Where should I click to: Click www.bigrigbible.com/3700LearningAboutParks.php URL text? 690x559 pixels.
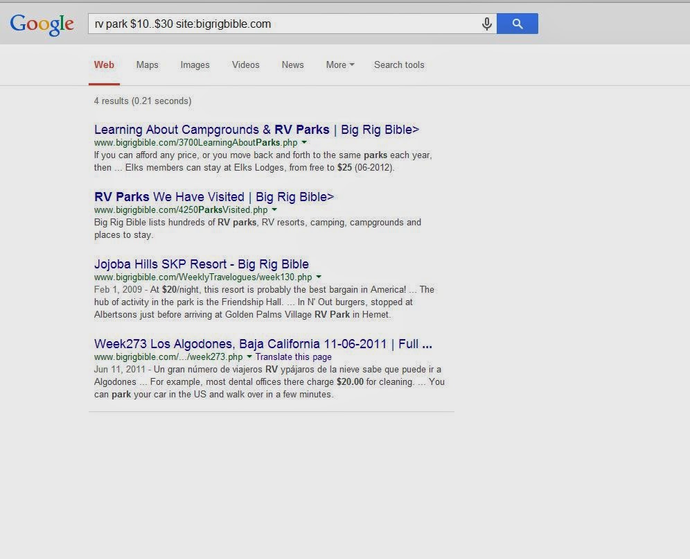[x=196, y=143]
